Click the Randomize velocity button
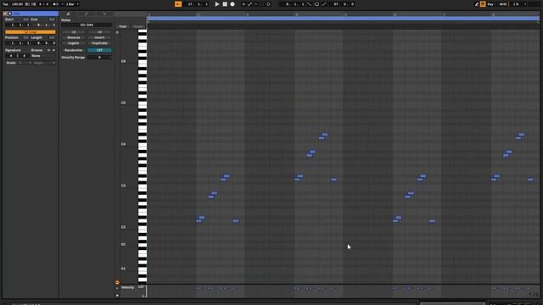The height and width of the screenshot is (305, 543). [74, 50]
